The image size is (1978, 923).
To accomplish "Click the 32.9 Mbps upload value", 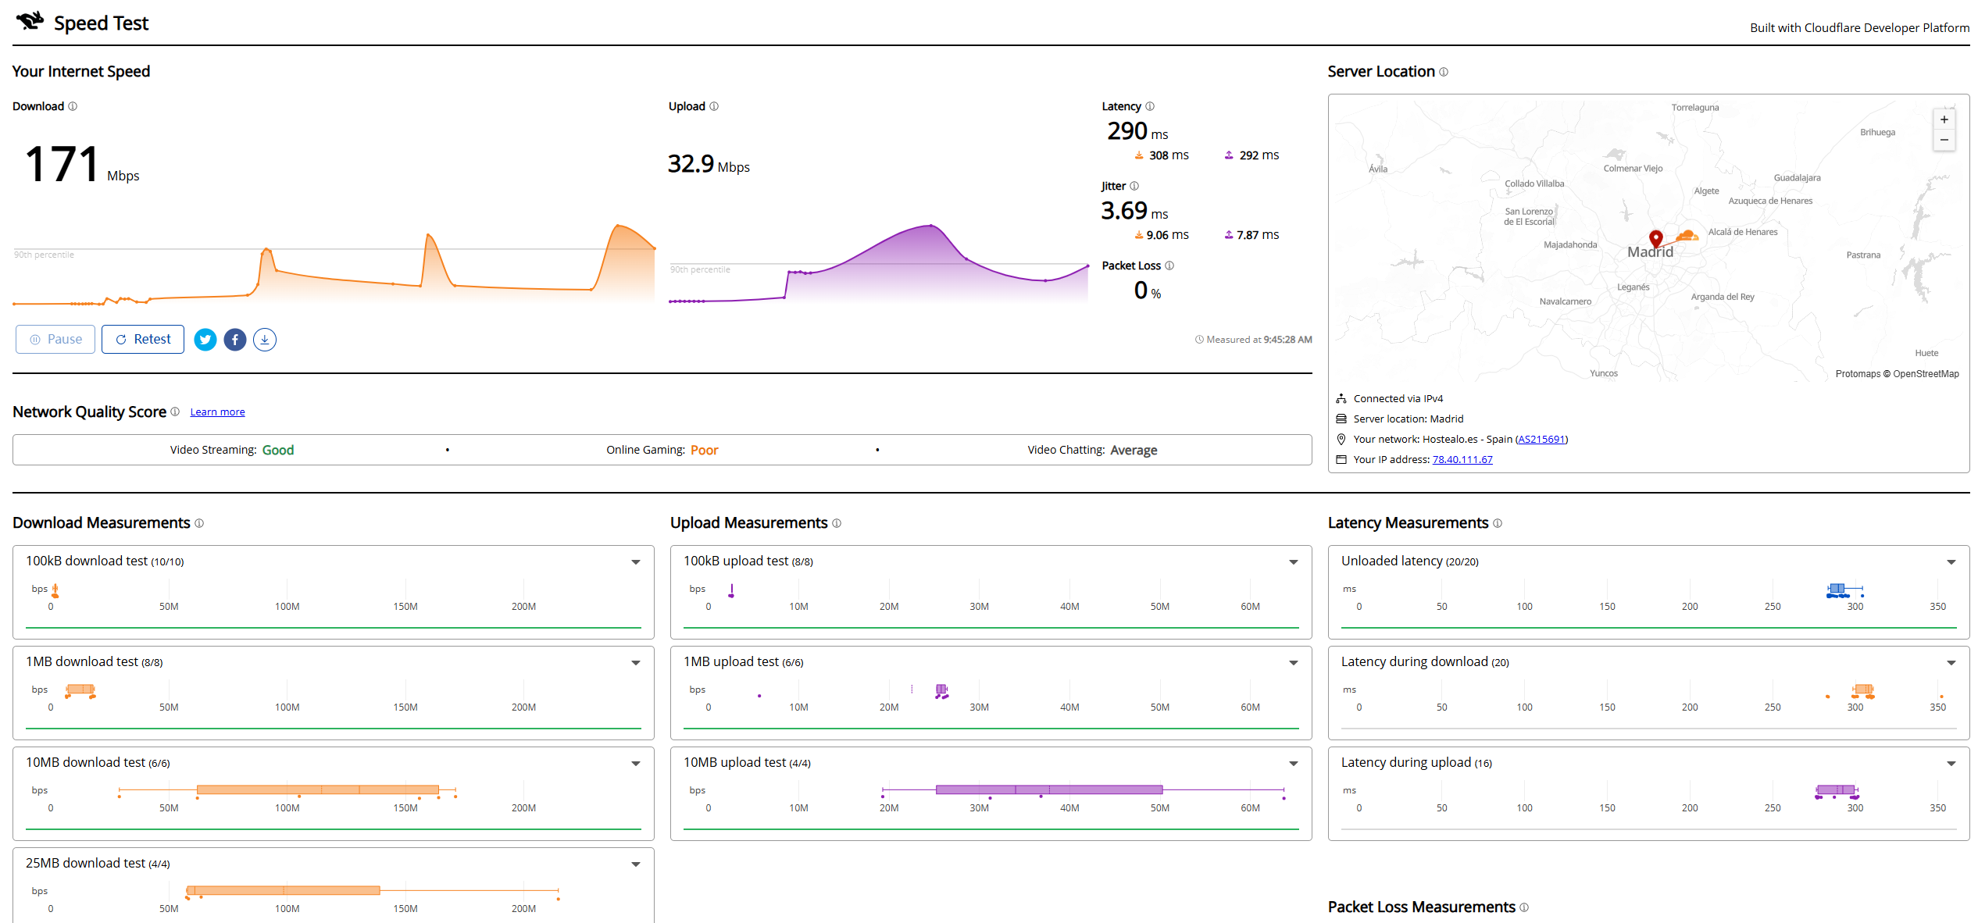I will click(x=709, y=164).
